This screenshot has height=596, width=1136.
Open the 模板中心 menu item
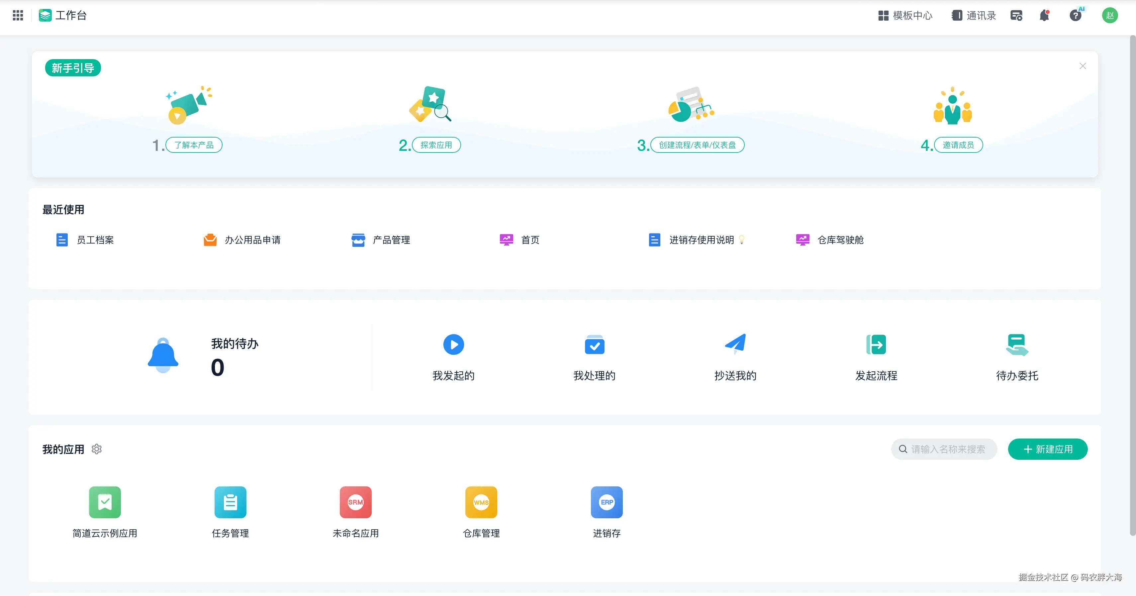tap(905, 15)
